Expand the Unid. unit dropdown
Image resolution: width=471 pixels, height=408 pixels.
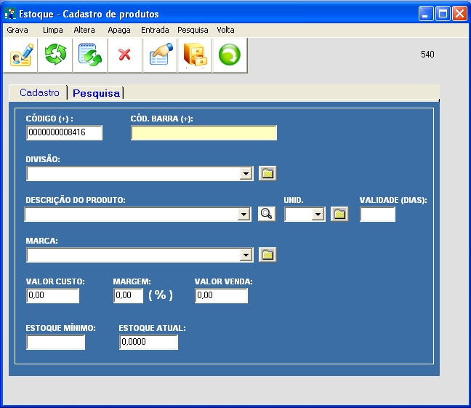point(318,215)
